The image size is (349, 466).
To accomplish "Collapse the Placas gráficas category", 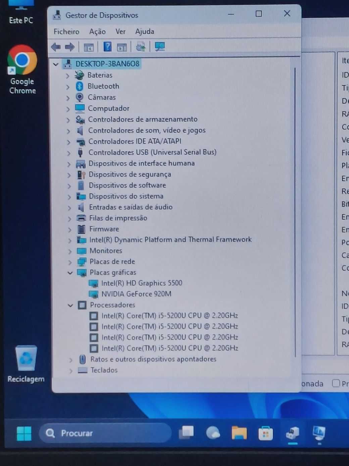I will 70,273.
